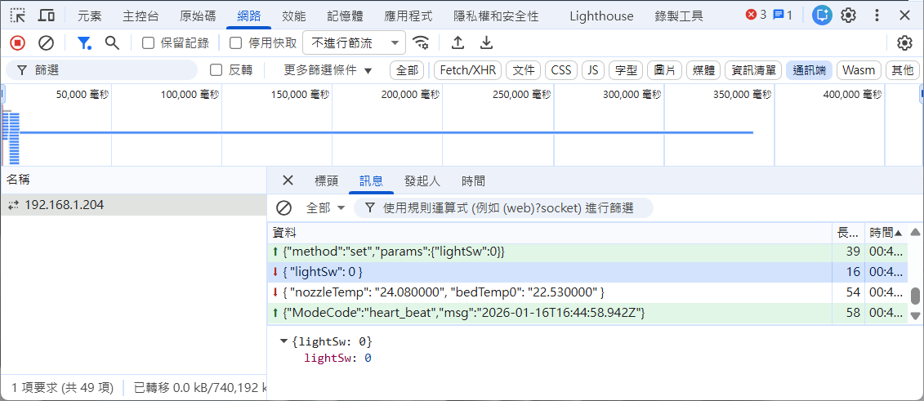This screenshot has height=401, width=924.
Task: Toggle the 其他 filter chip
Action: pos(902,70)
